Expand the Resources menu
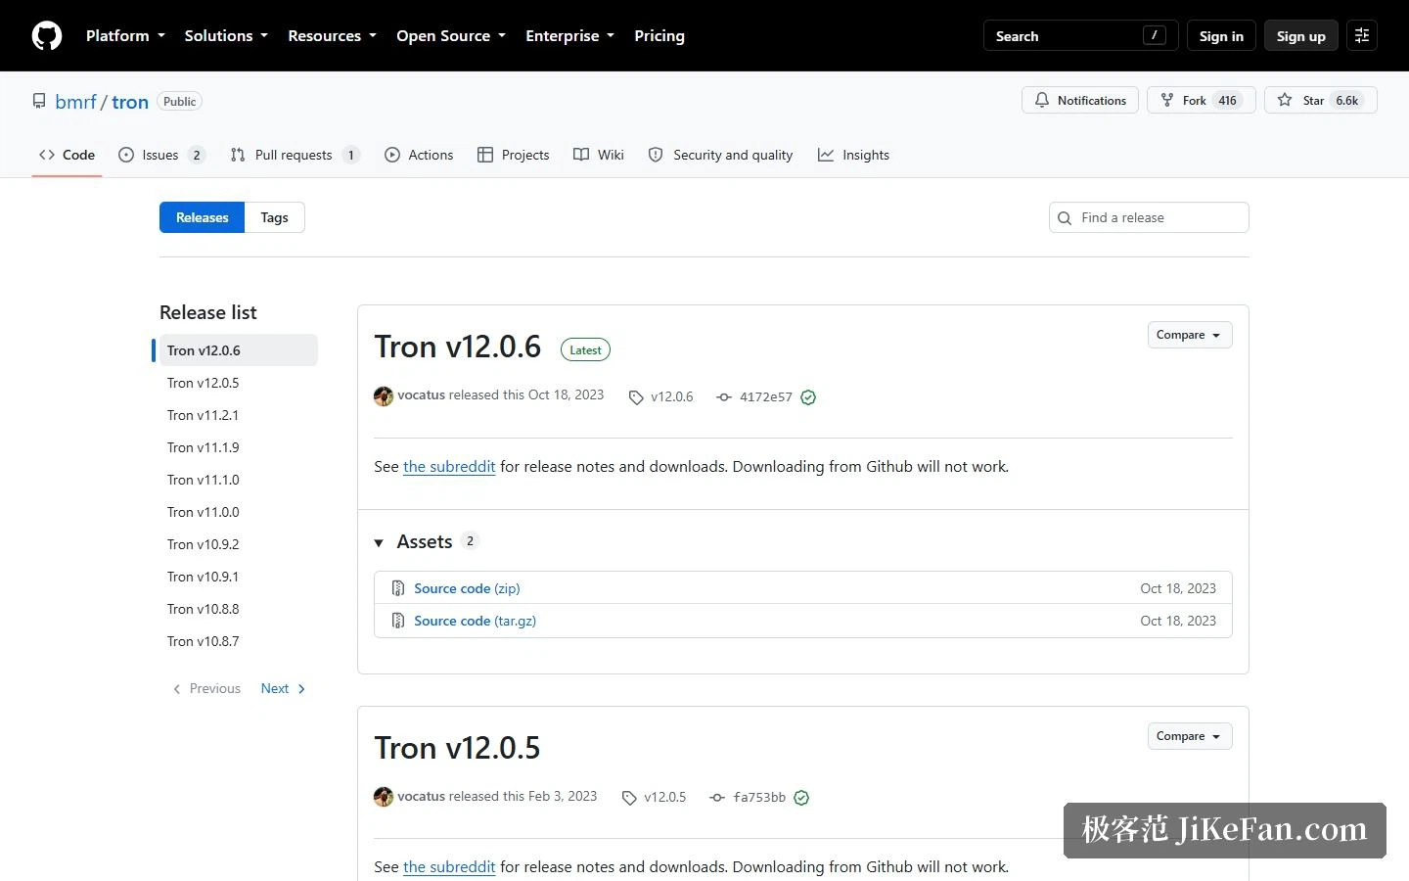The height and width of the screenshot is (881, 1409). coord(332,35)
